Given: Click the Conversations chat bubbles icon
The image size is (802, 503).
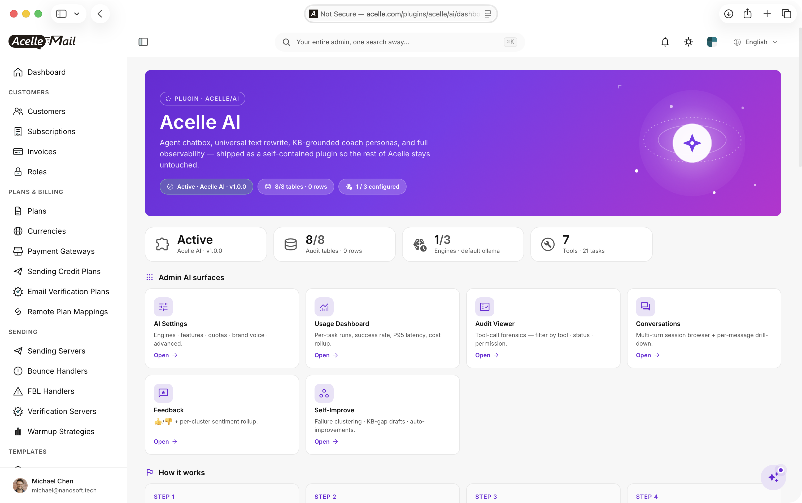Looking at the screenshot, I should (645, 306).
